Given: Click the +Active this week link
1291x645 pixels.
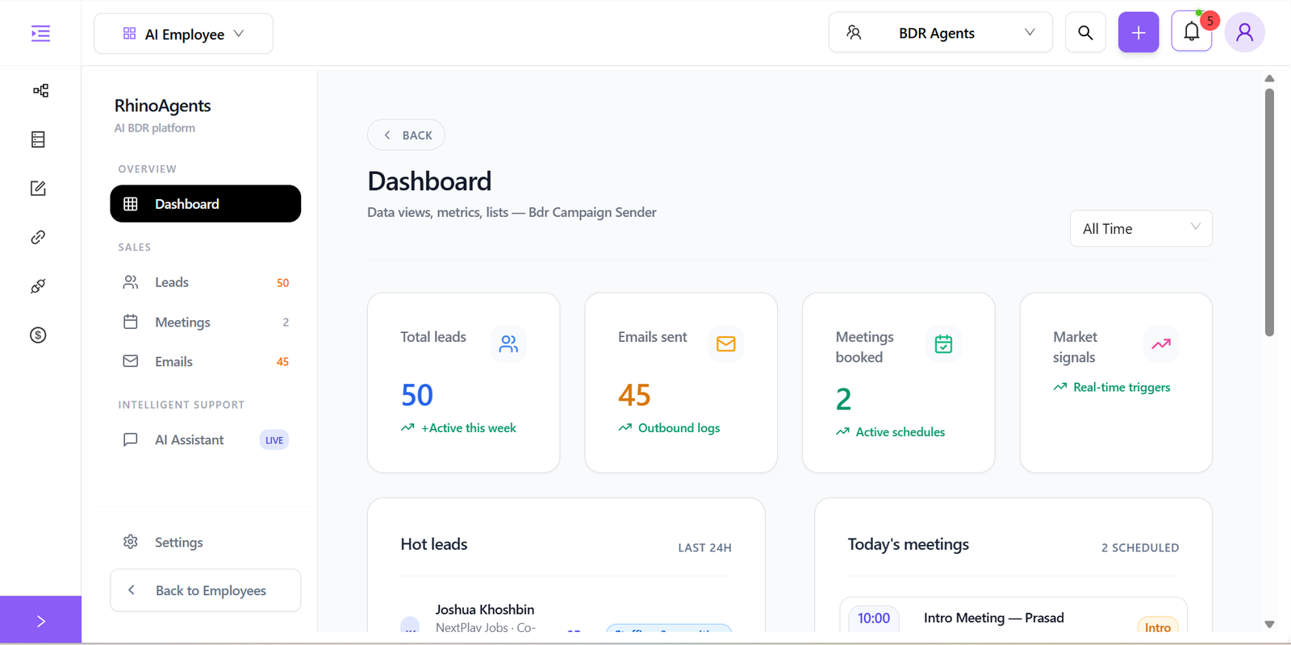Looking at the screenshot, I should [x=458, y=428].
